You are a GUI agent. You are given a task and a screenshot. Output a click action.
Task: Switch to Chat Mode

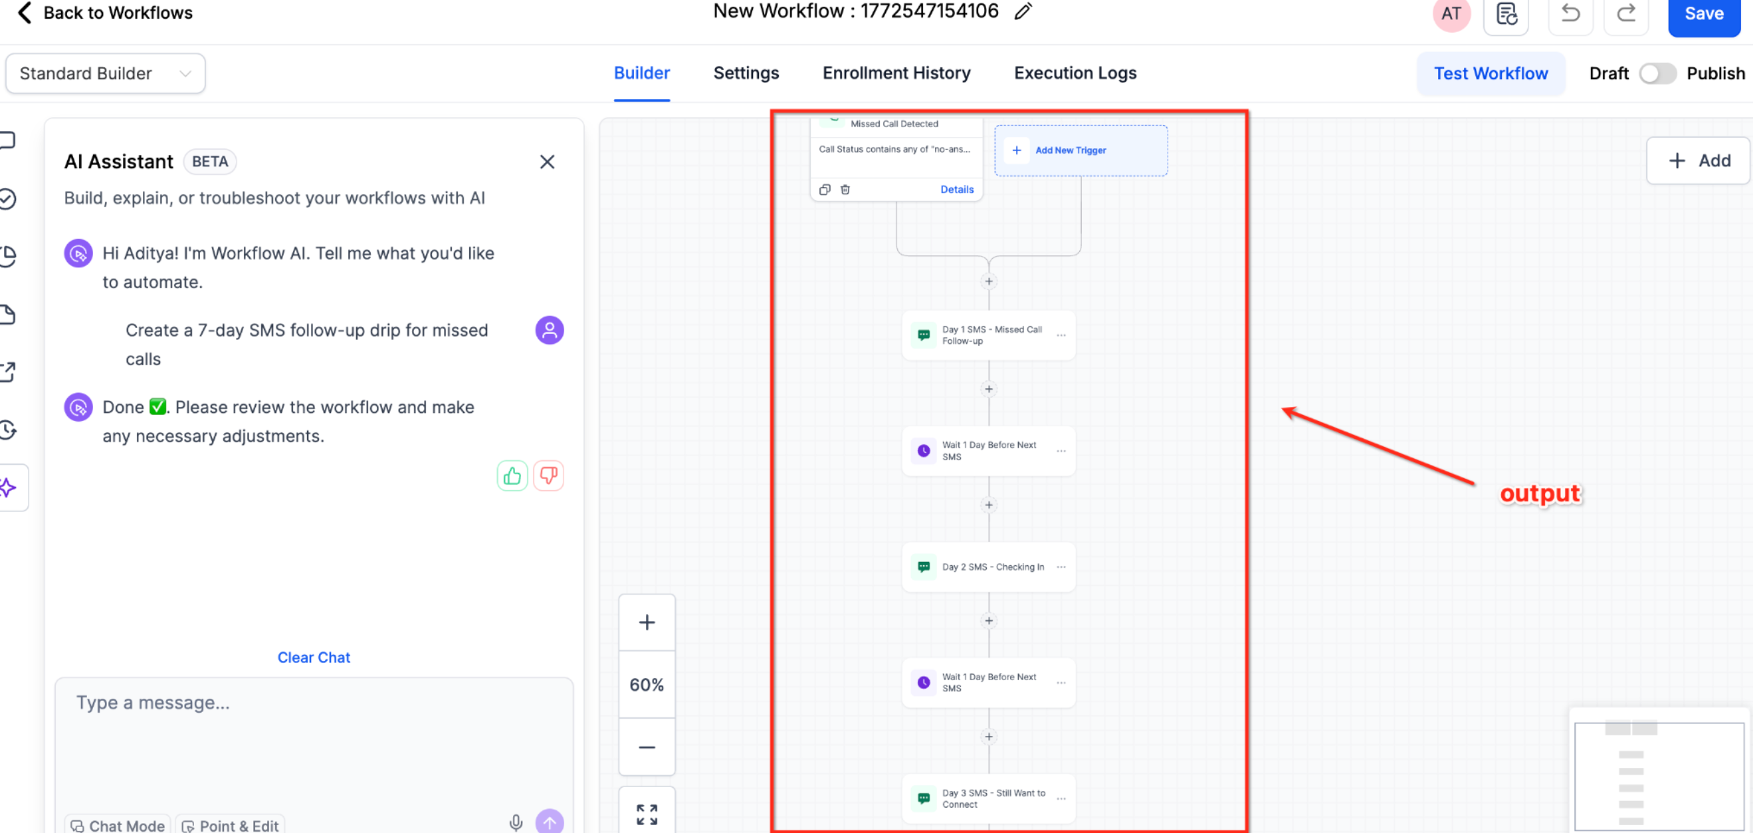pos(118,826)
